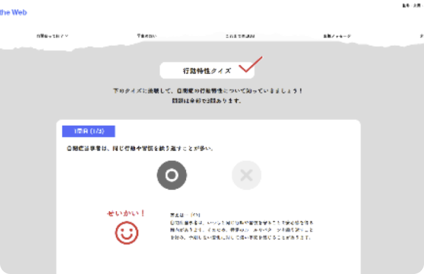Click the red 'せいかい！' result text
This screenshot has width=424, height=274.
126,213
